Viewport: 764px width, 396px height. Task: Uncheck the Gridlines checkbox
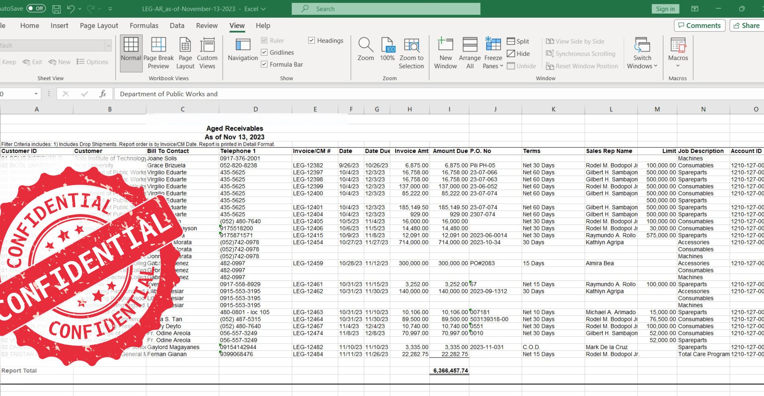click(x=264, y=52)
